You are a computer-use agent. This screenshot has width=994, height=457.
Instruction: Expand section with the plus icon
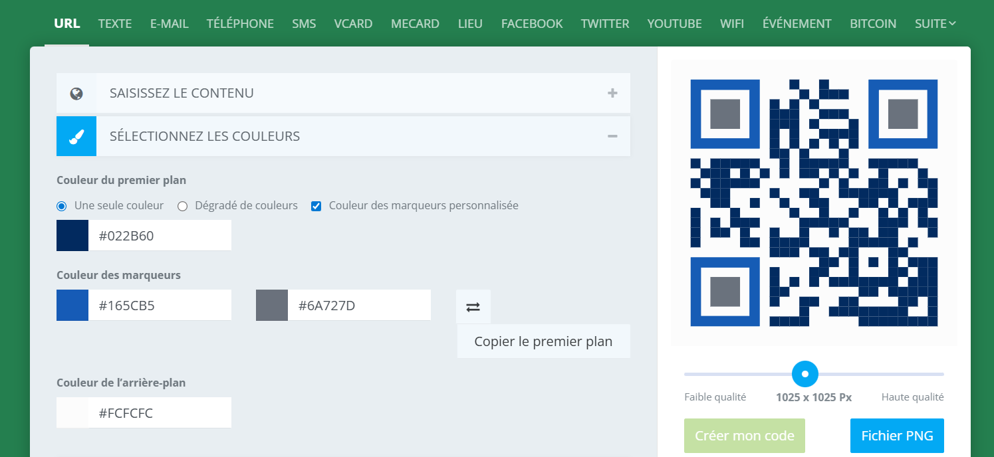point(612,93)
